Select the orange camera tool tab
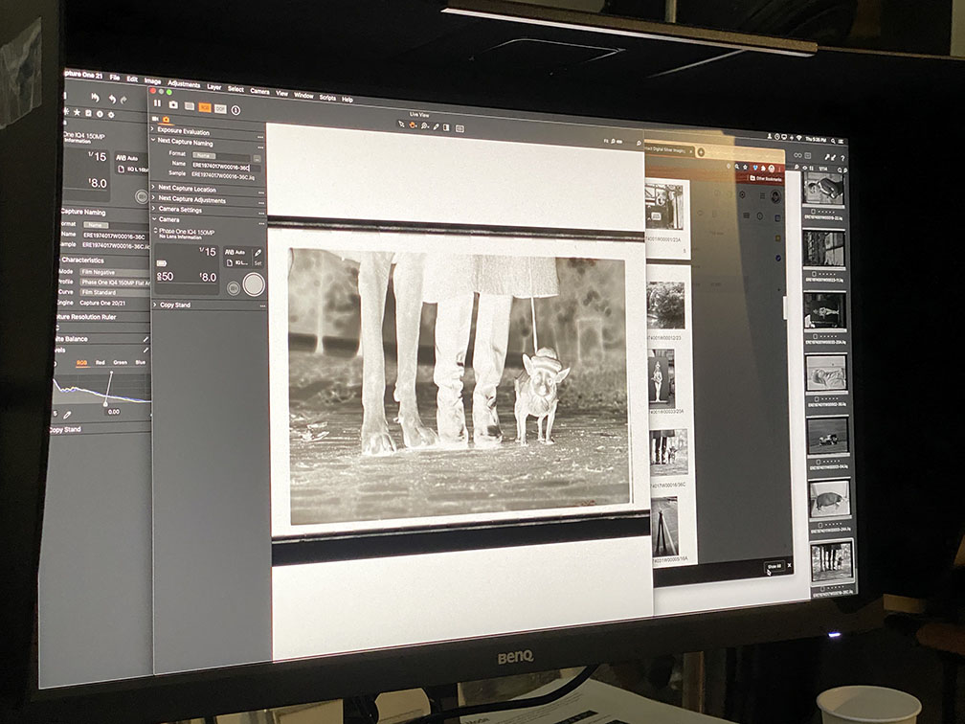 pyautogui.click(x=166, y=120)
